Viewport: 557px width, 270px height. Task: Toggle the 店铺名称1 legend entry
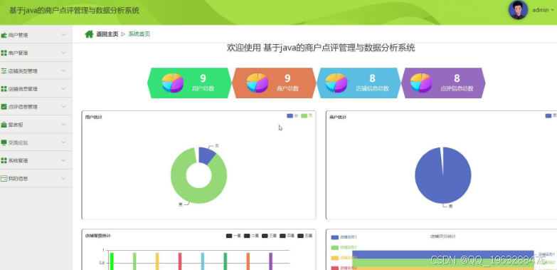click(344, 237)
